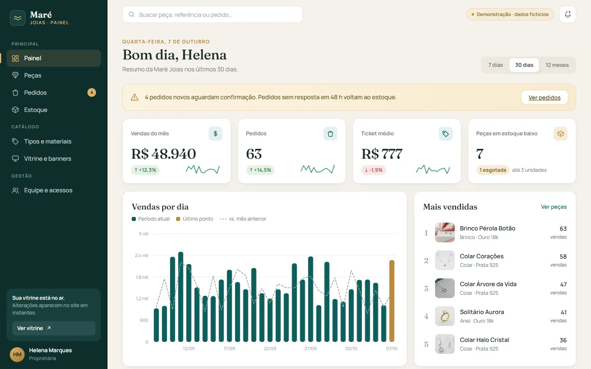Click the 1 esgotada tag
Screen dimensions: 591x369
click(x=493, y=170)
